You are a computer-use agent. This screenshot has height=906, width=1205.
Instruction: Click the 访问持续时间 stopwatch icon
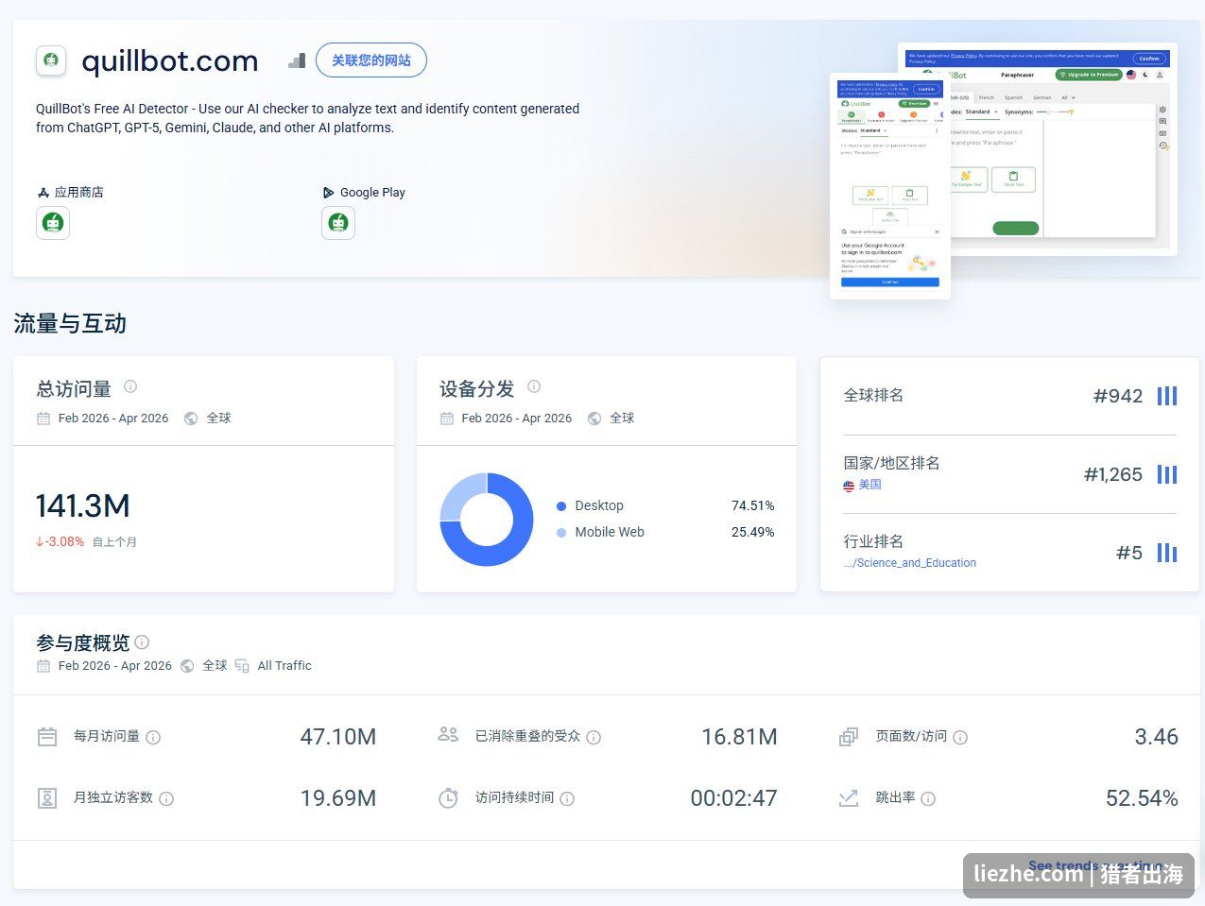coord(448,798)
